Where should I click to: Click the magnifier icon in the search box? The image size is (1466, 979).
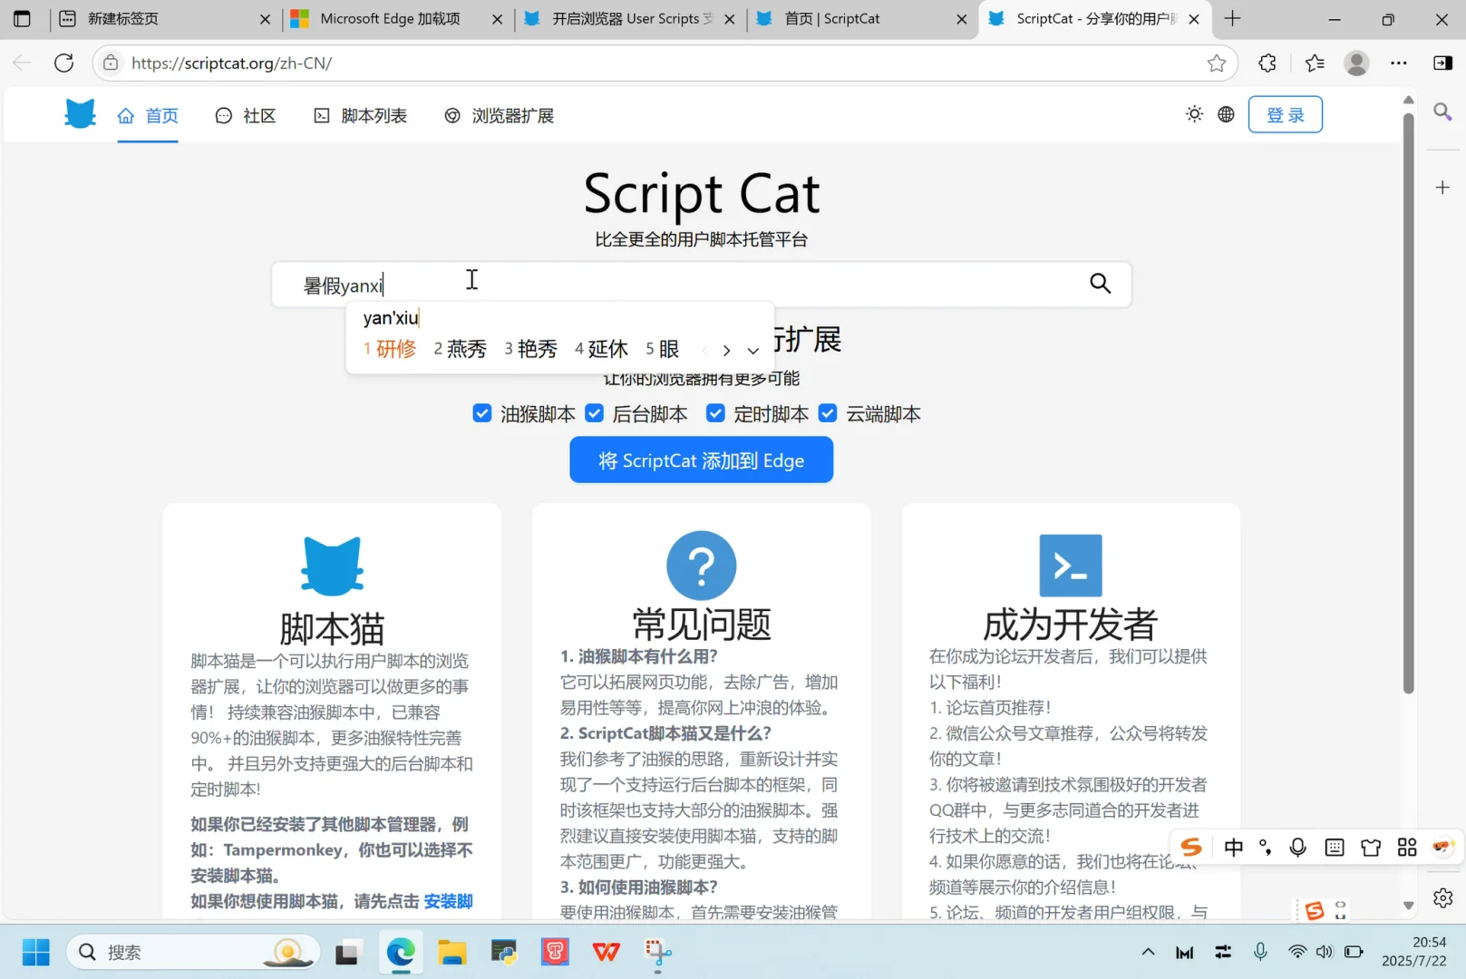pos(1100,284)
